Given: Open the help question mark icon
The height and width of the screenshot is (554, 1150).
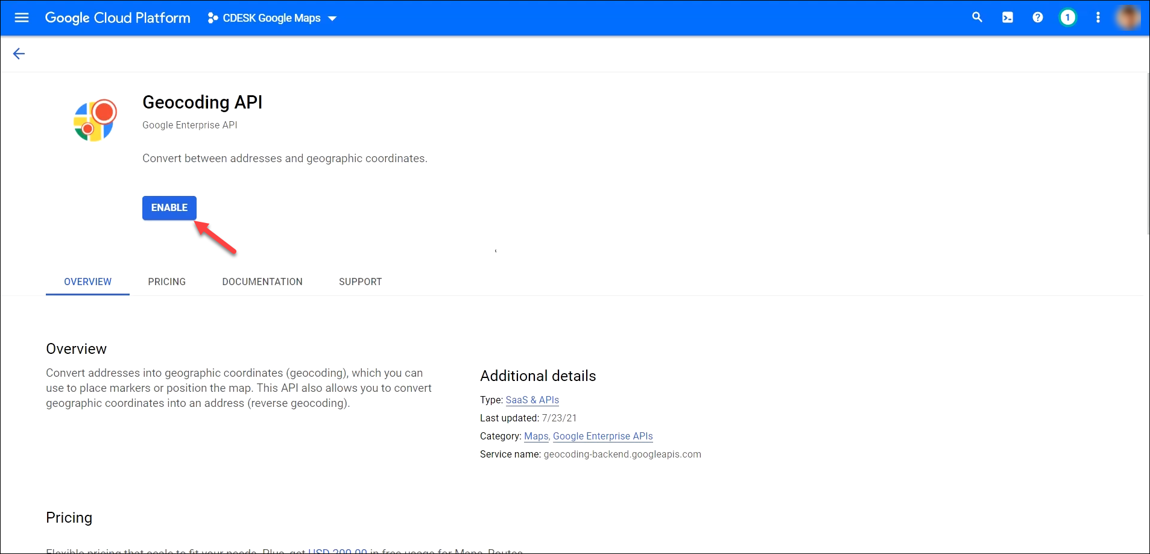Looking at the screenshot, I should (1037, 17).
